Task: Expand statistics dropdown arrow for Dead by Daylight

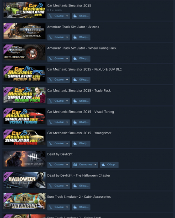Action: point(95,164)
